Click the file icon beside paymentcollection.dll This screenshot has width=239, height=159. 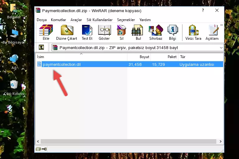tap(39, 64)
